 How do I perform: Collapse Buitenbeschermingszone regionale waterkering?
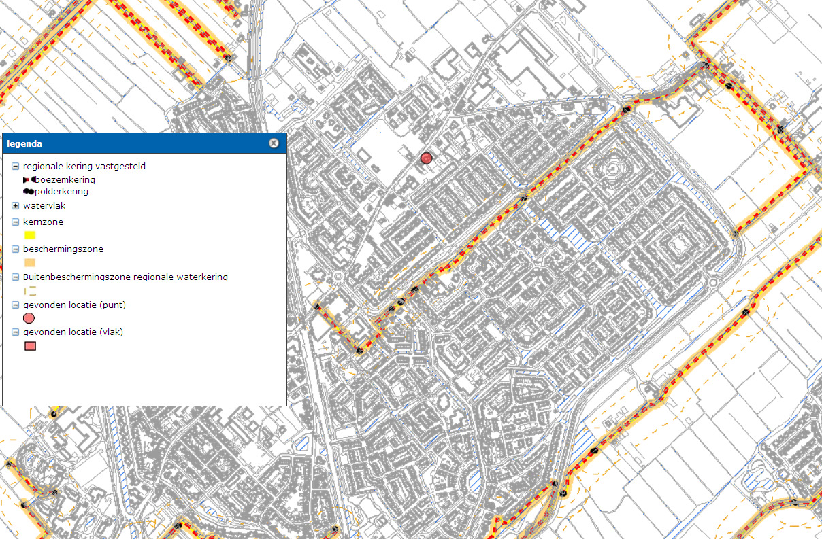pyautogui.click(x=14, y=277)
